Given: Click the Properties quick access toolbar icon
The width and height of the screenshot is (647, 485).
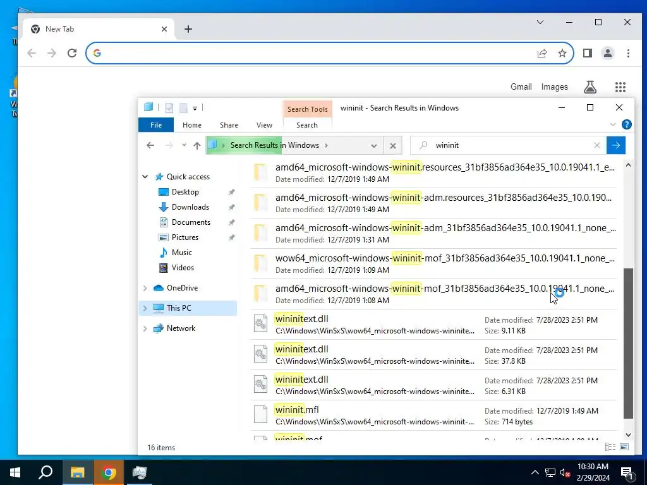Looking at the screenshot, I should (169, 108).
